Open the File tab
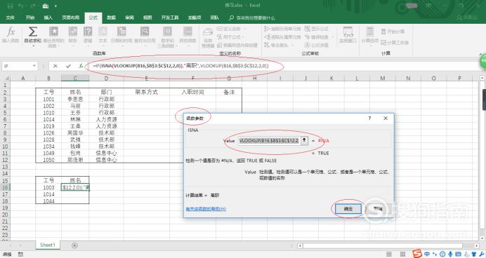 (x=11, y=18)
